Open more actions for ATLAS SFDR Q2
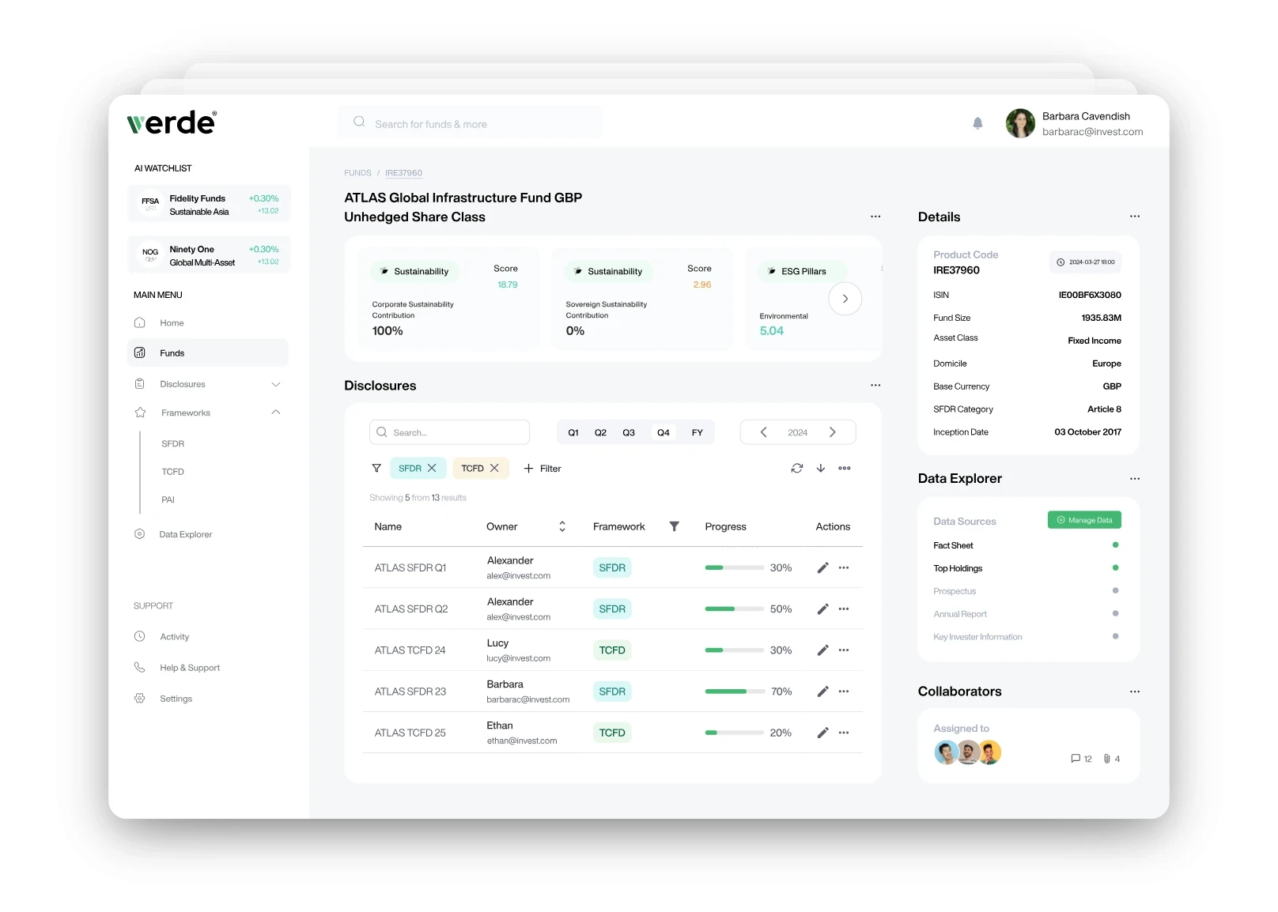 tap(844, 609)
